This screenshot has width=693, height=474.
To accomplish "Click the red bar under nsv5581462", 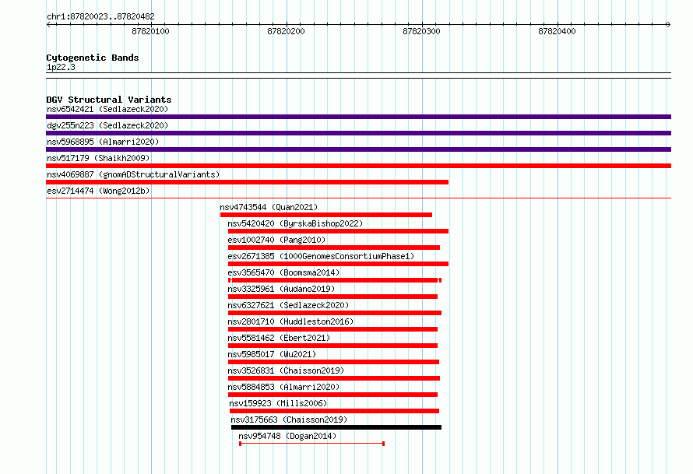I will coord(332,346).
